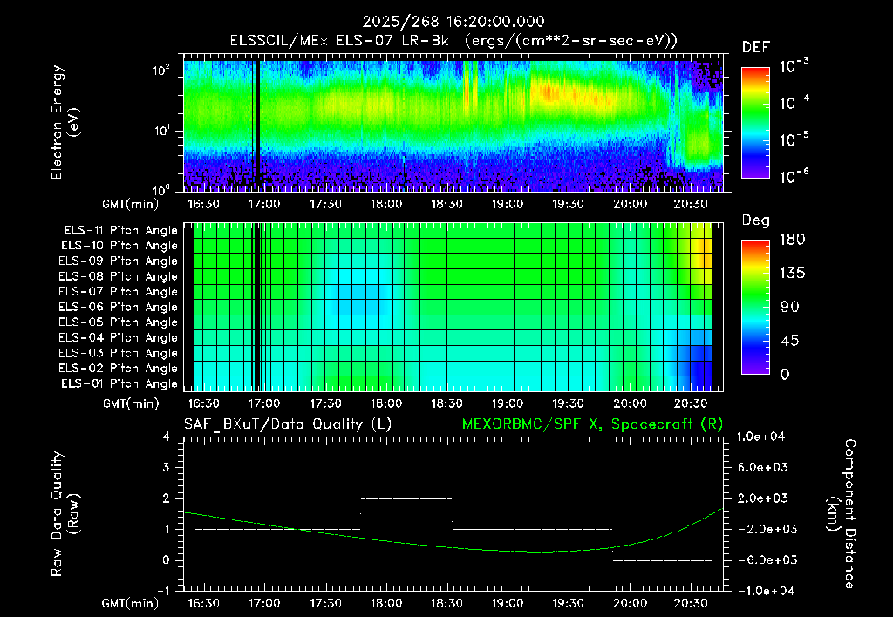Viewport: 893px width, 617px height.
Task: Click the hot red-orange flux region near 19:20
Action: pos(548,92)
